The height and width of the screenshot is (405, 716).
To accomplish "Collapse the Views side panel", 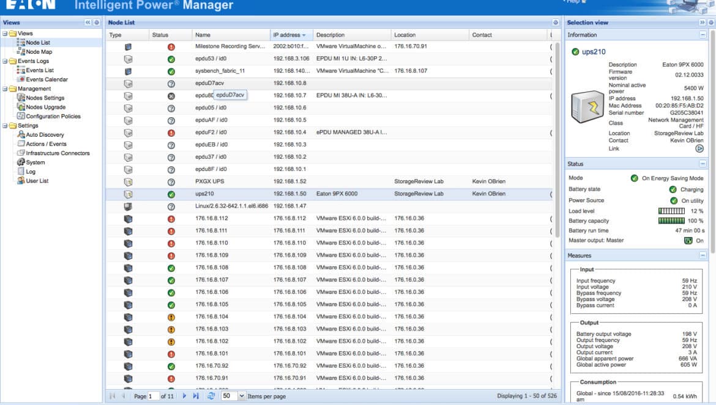I will pyautogui.click(x=88, y=23).
